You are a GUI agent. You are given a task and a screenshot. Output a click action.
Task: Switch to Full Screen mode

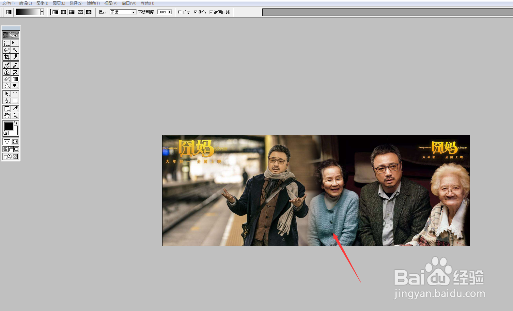click(16, 149)
